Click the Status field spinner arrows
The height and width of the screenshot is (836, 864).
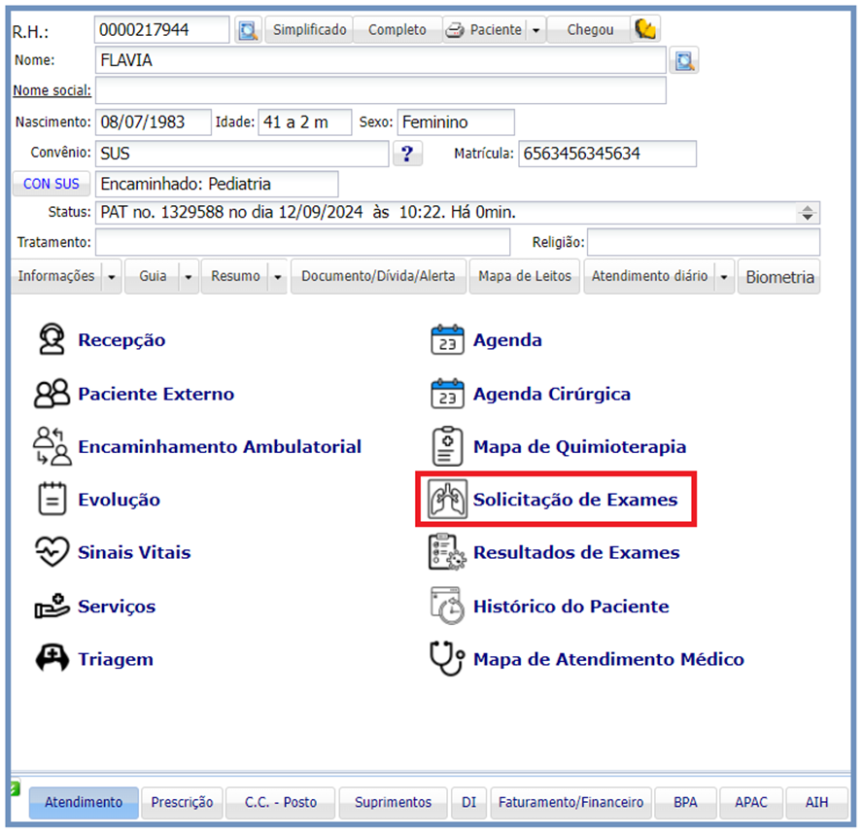pyautogui.click(x=808, y=213)
